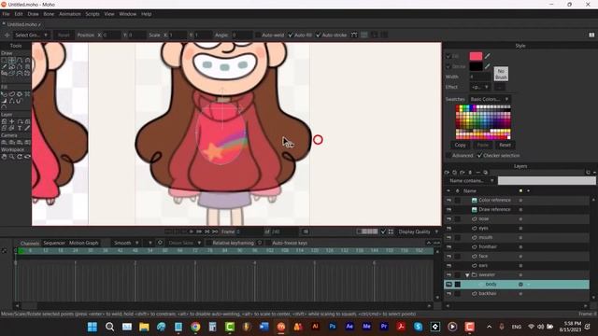
Task: Uncheck Checker selection
Action: [479, 156]
